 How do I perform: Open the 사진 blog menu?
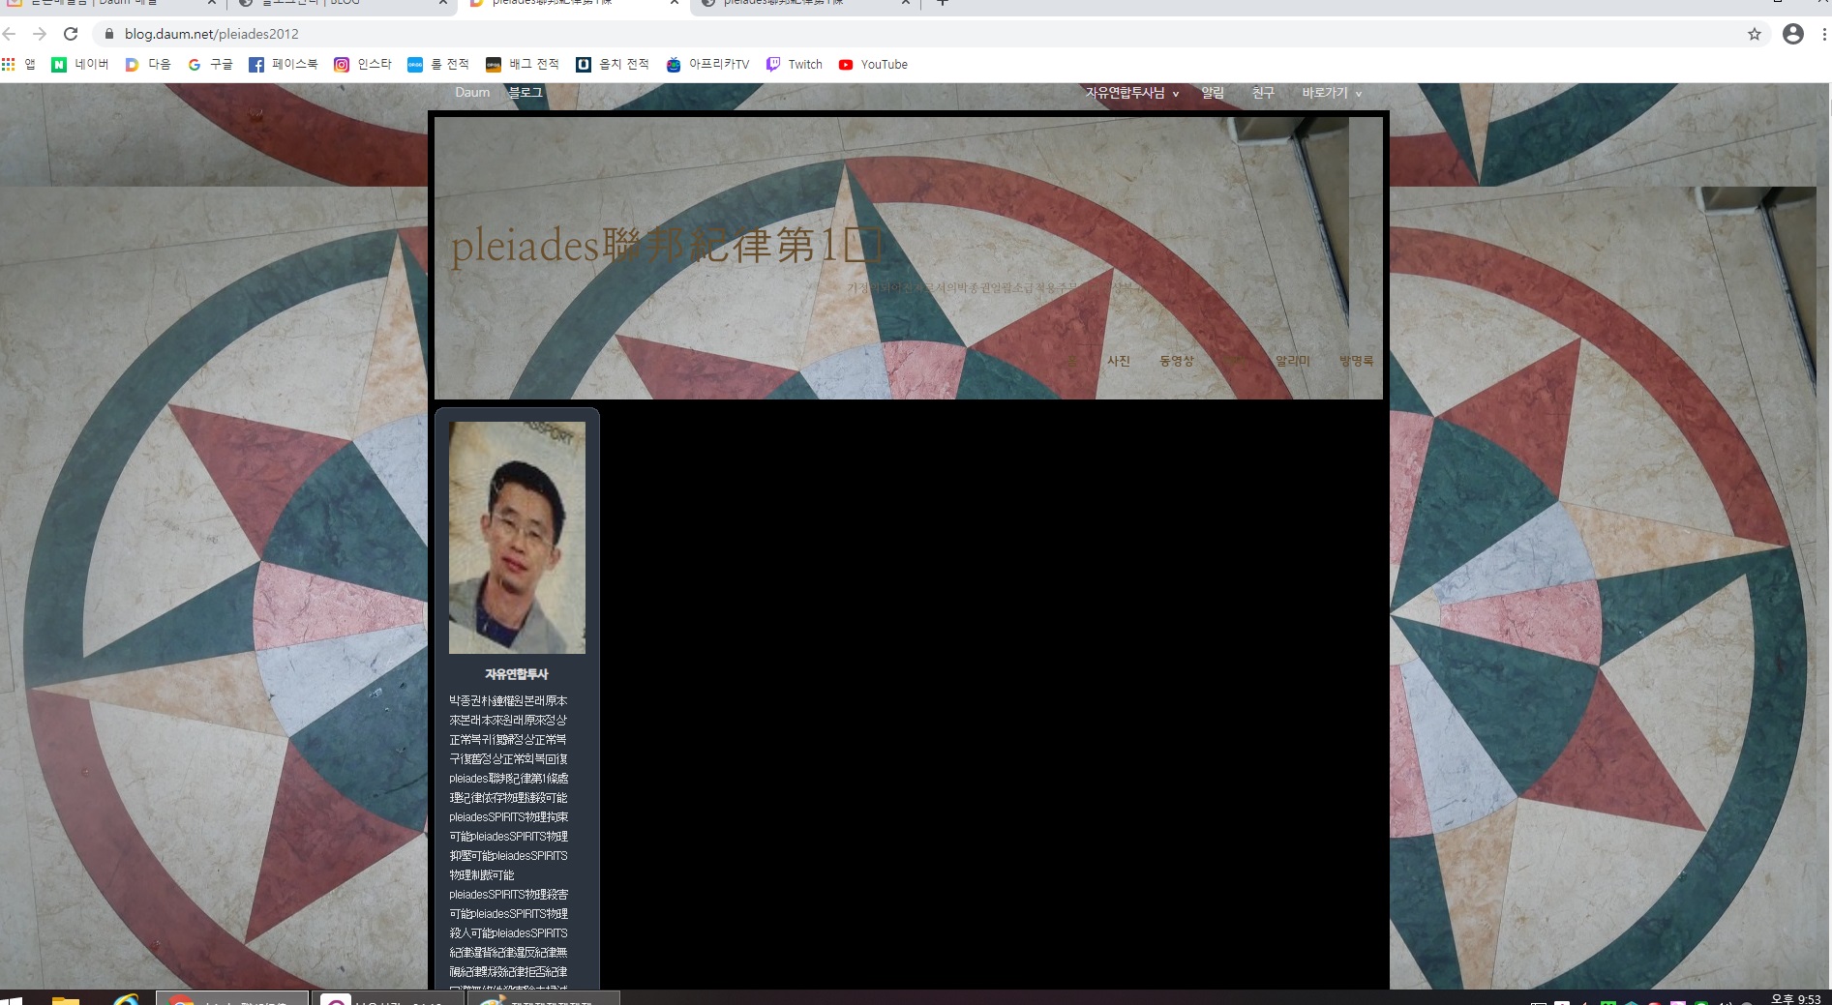click(1119, 361)
